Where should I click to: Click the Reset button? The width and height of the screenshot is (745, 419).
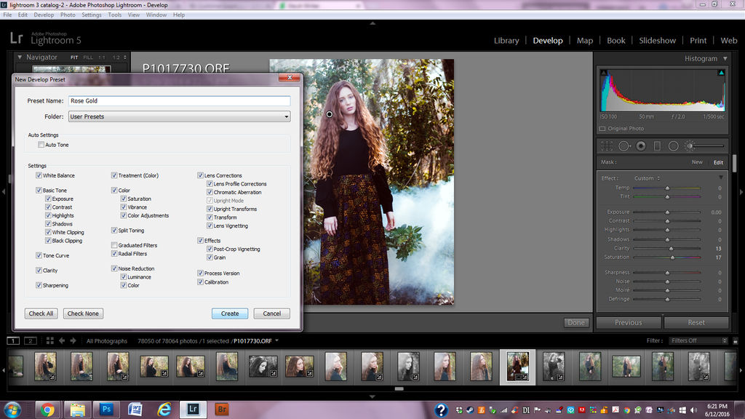click(696, 322)
